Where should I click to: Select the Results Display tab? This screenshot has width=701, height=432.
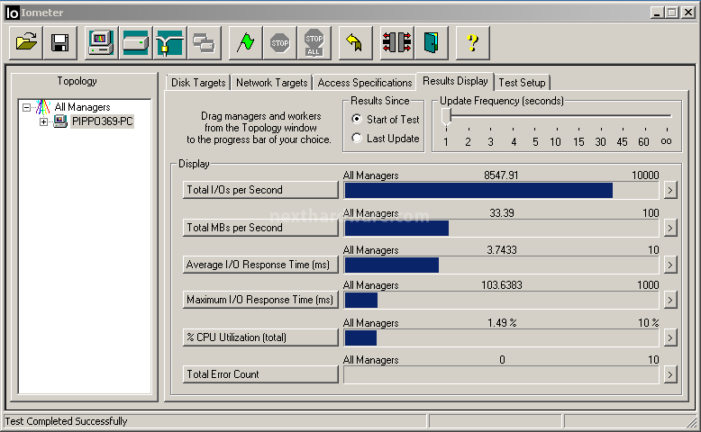tap(455, 81)
